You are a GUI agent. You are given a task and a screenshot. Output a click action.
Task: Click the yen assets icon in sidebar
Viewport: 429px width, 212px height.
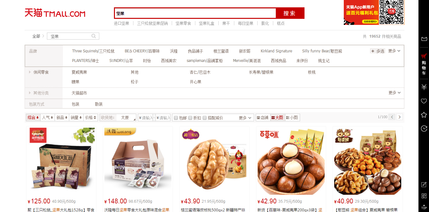pyautogui.click(x=424, y=87)
